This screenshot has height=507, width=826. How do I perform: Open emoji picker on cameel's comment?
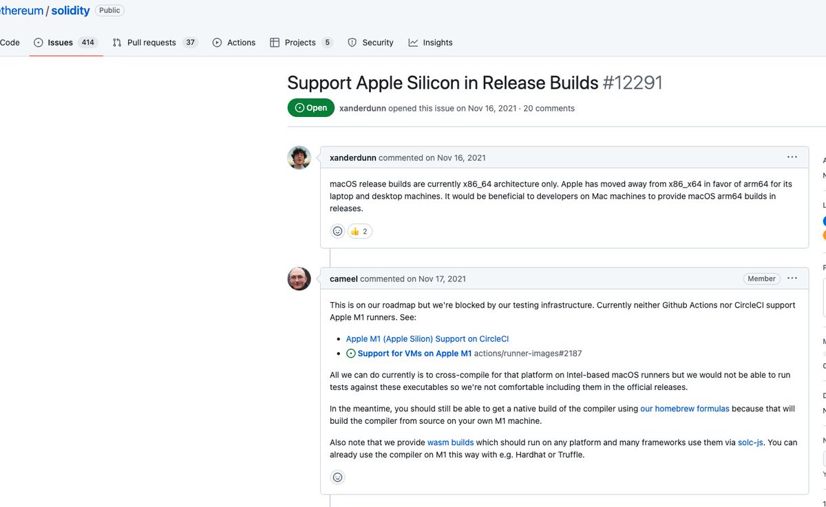(337, 477)
